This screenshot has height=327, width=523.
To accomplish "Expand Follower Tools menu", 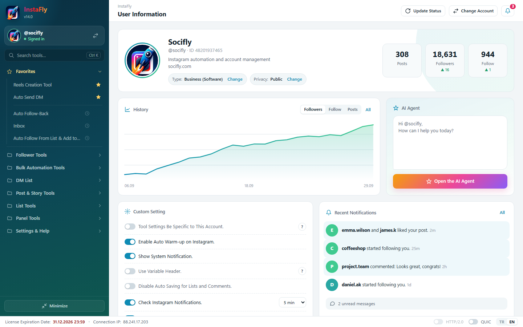I will click(54, 155).
